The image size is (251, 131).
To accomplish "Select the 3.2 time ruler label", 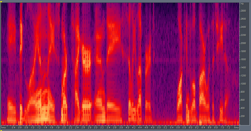I will [x=102, y=128].
